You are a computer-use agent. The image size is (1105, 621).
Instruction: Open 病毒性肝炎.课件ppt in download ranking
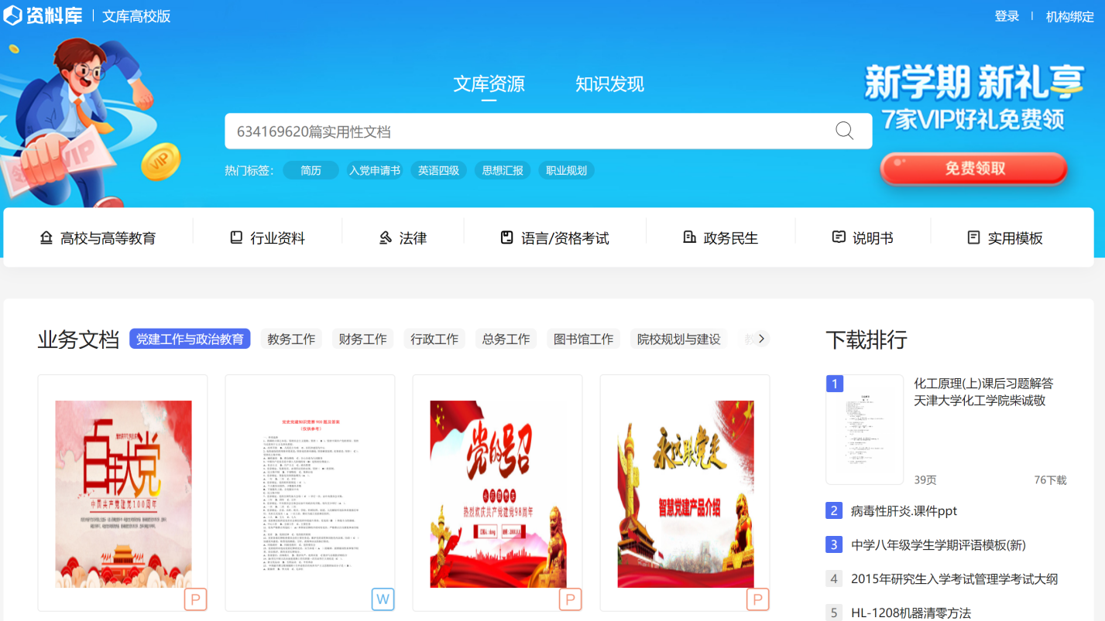tap(904, 510)
